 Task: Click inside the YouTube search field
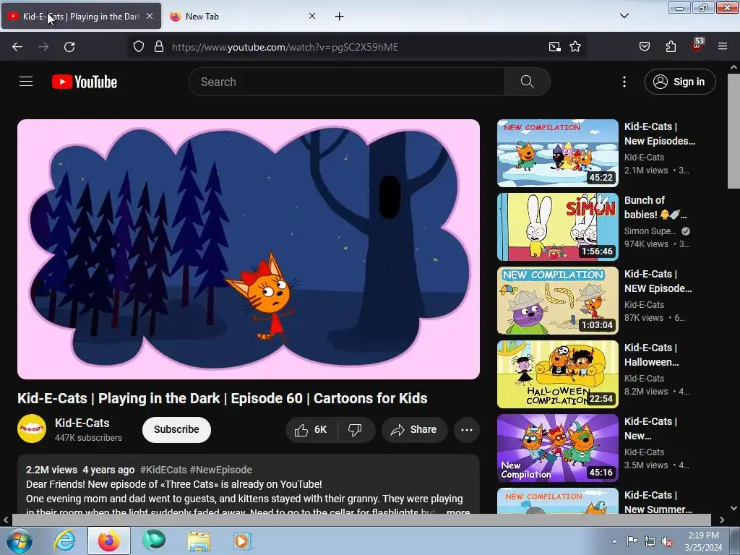pos(347,82)
